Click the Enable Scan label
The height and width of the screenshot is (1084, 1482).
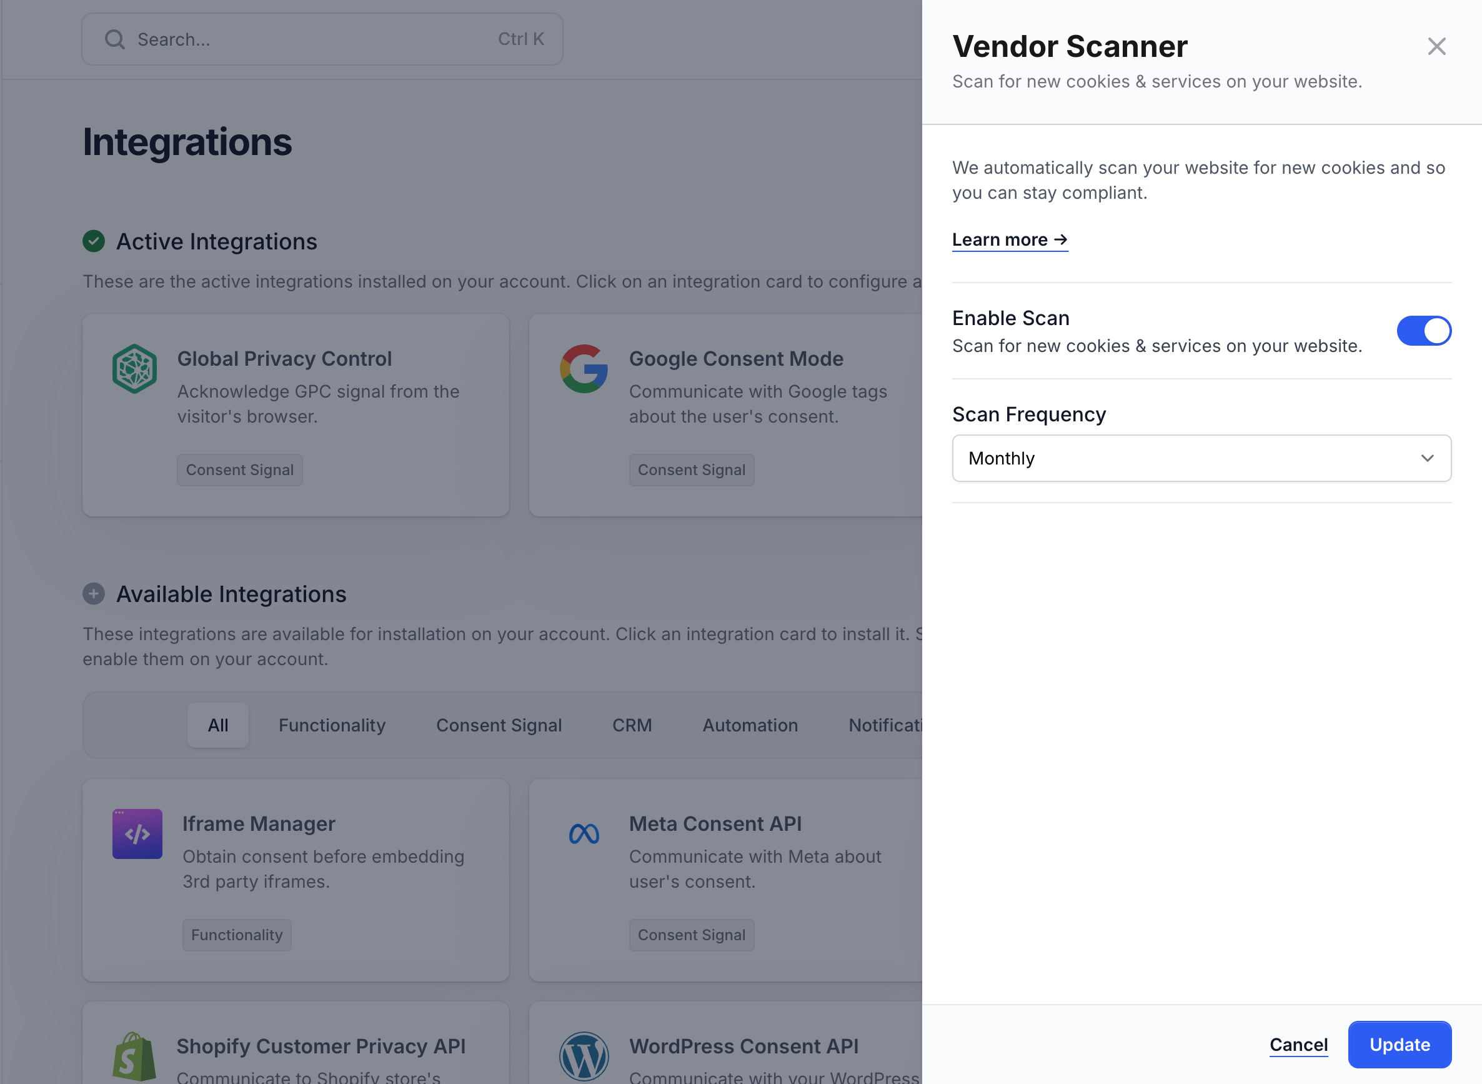pyautogui.click(x=1010, y=318)
